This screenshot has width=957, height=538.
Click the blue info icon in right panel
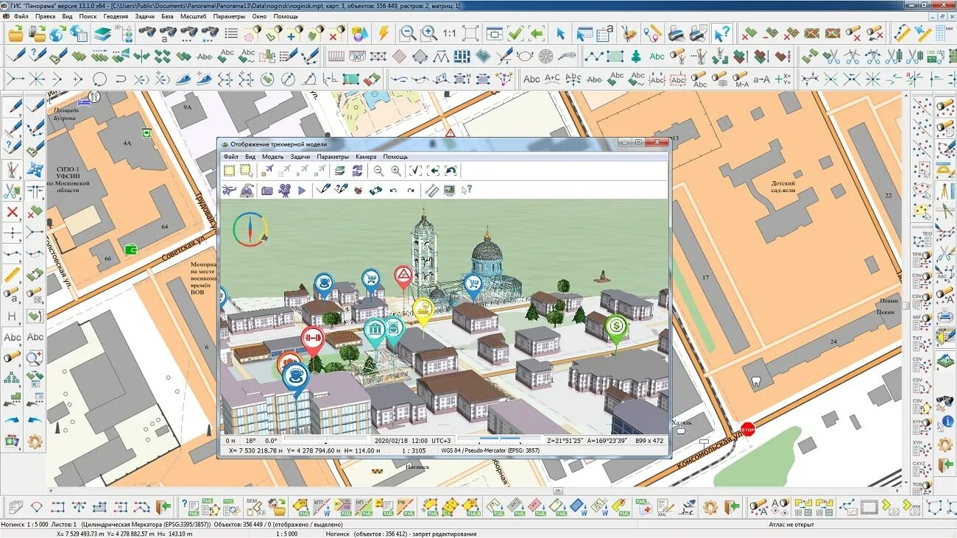(x=947, y=422)
